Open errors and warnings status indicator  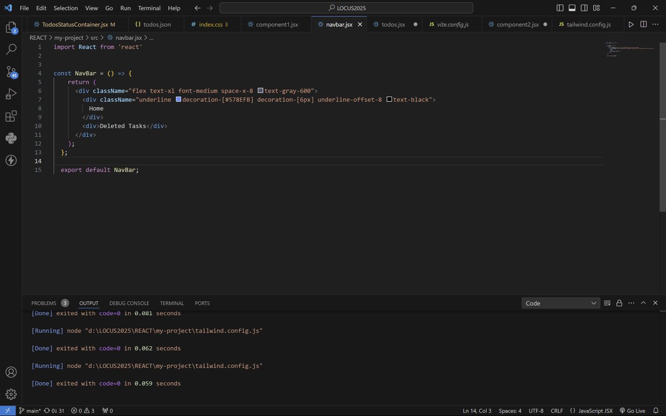(x=83, y=410)
